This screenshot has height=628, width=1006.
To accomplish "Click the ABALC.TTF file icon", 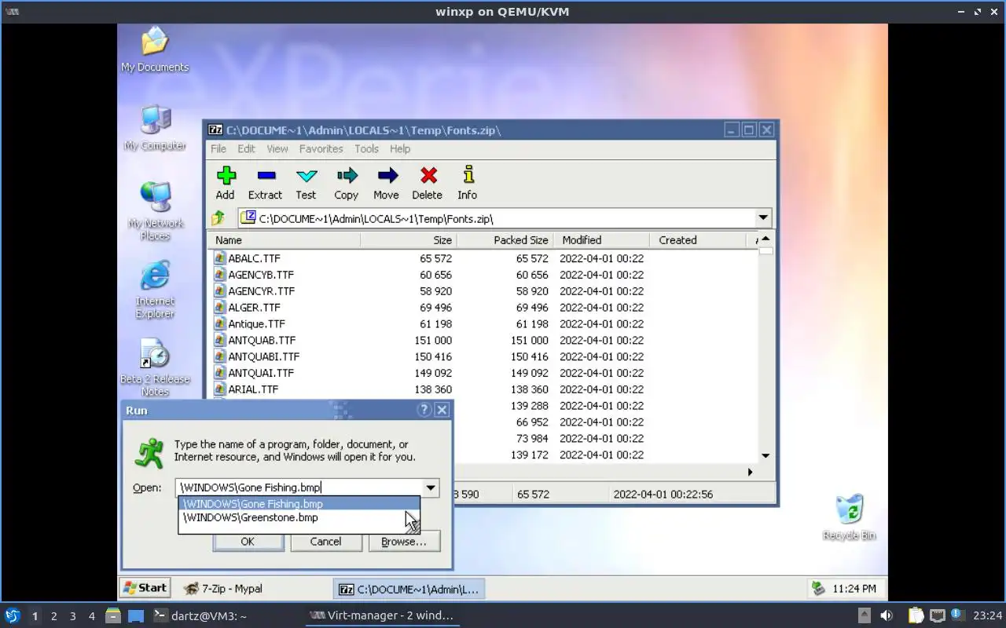I will (x=220, y=258).
